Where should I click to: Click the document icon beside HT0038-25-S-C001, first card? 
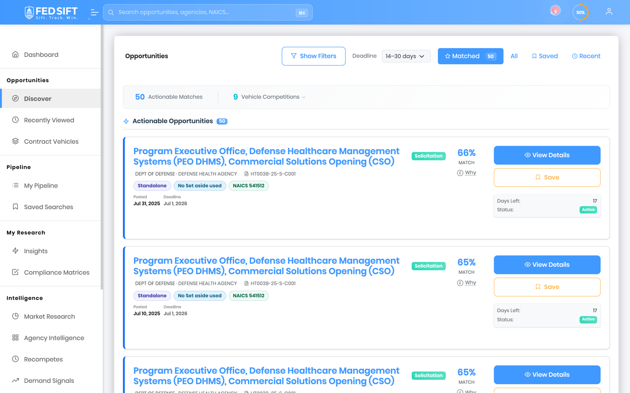coord(246,174)
